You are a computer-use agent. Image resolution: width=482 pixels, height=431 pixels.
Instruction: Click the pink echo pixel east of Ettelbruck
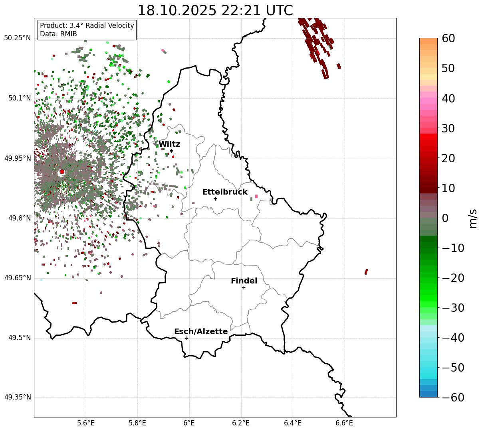[x=256, y=196]
